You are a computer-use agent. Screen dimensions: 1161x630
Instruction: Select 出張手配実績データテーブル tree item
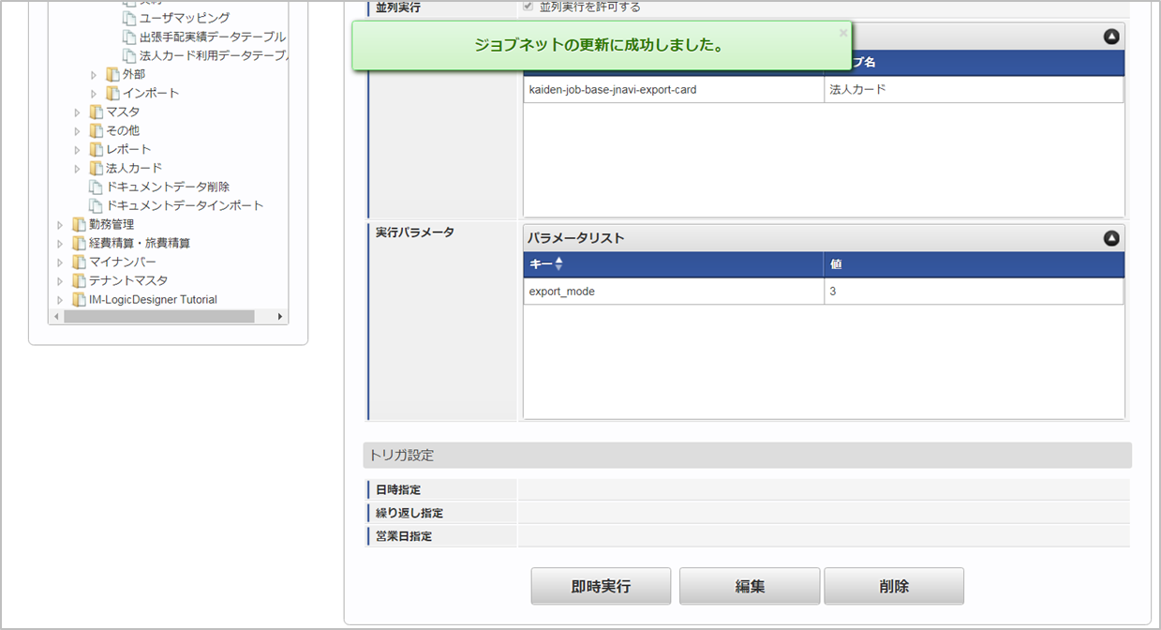[x=213, y=37]
